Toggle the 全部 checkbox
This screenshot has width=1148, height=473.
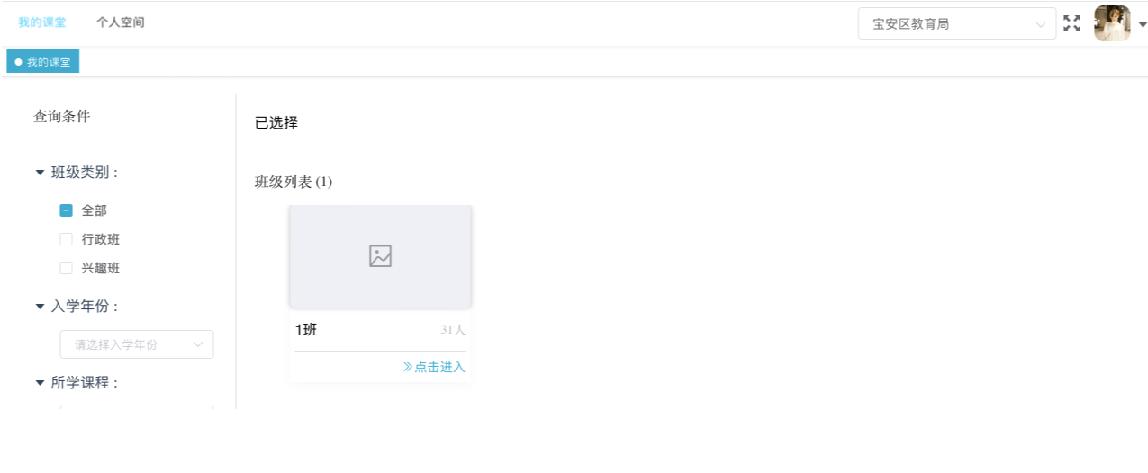(66, 210)
